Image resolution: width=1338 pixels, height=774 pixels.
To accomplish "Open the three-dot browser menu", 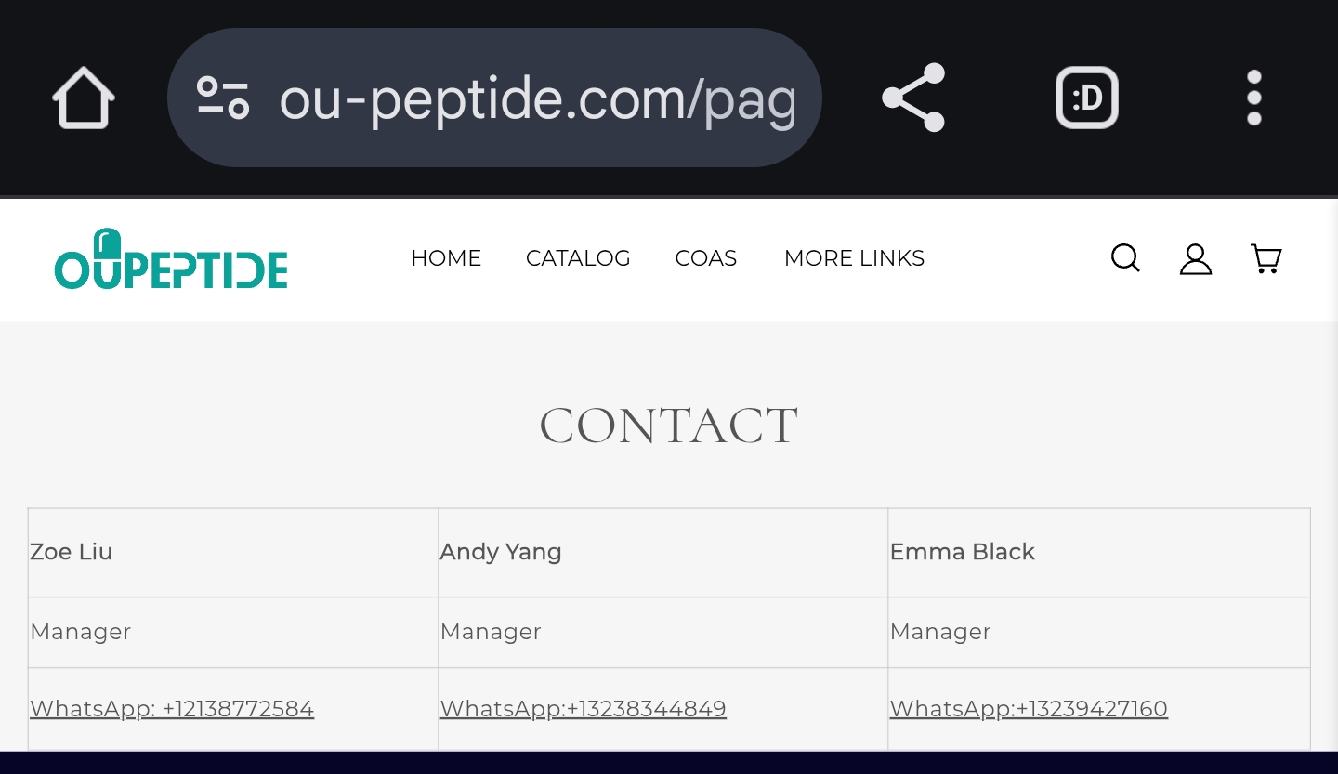I will coord(1254,98).
